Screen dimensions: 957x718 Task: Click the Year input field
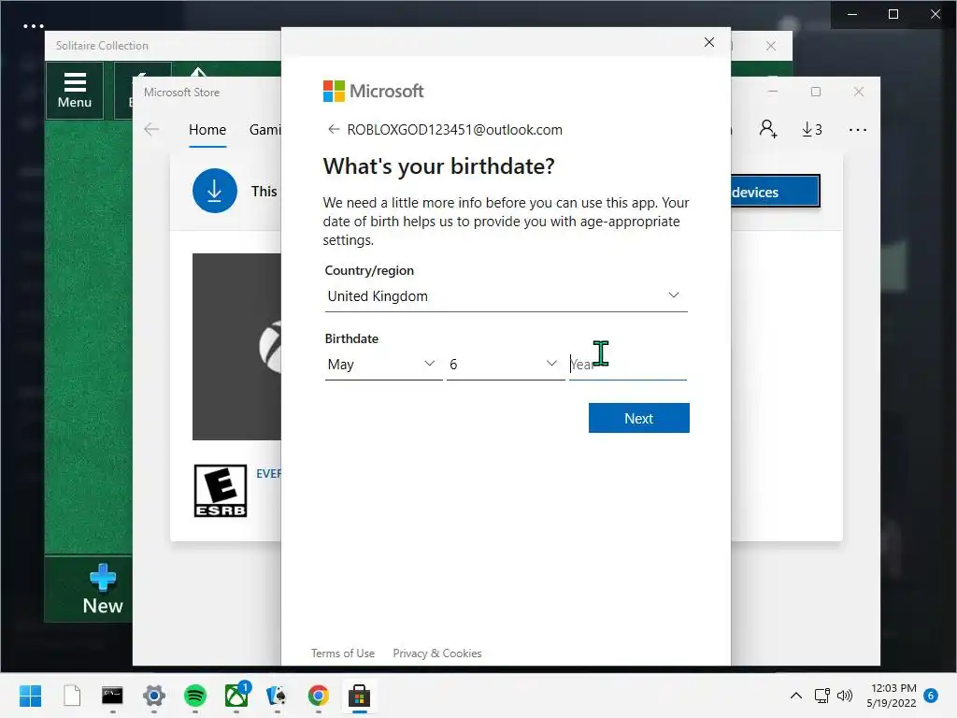point(627,365)
